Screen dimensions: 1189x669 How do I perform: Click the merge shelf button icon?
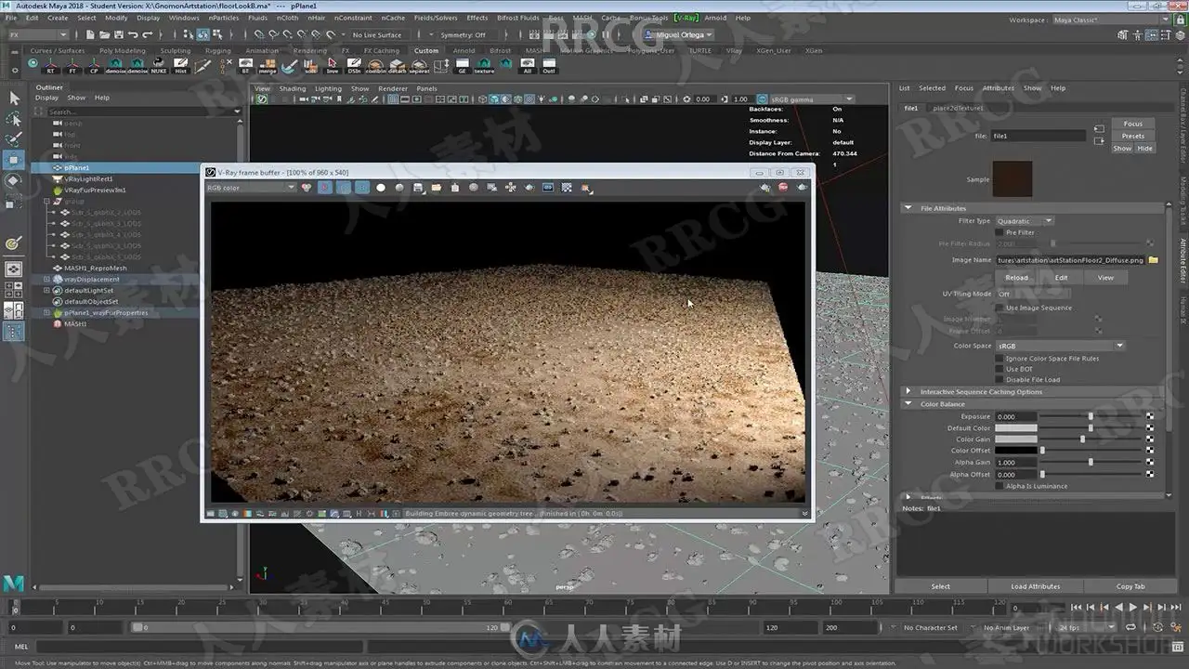(268, 65)
